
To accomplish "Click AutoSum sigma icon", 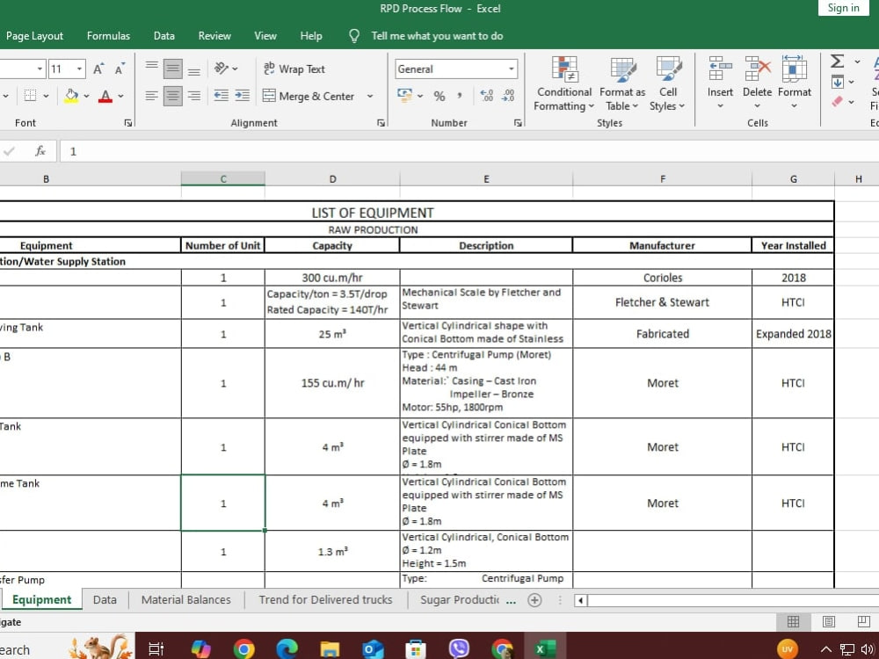I will tap(837, 62).
